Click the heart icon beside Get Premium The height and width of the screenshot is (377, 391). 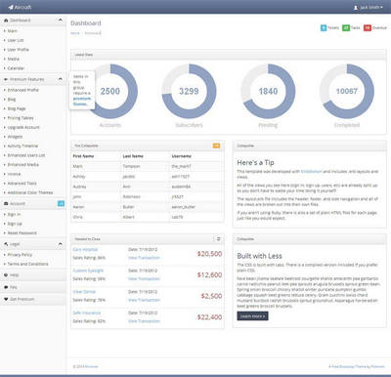coord(6,299)
